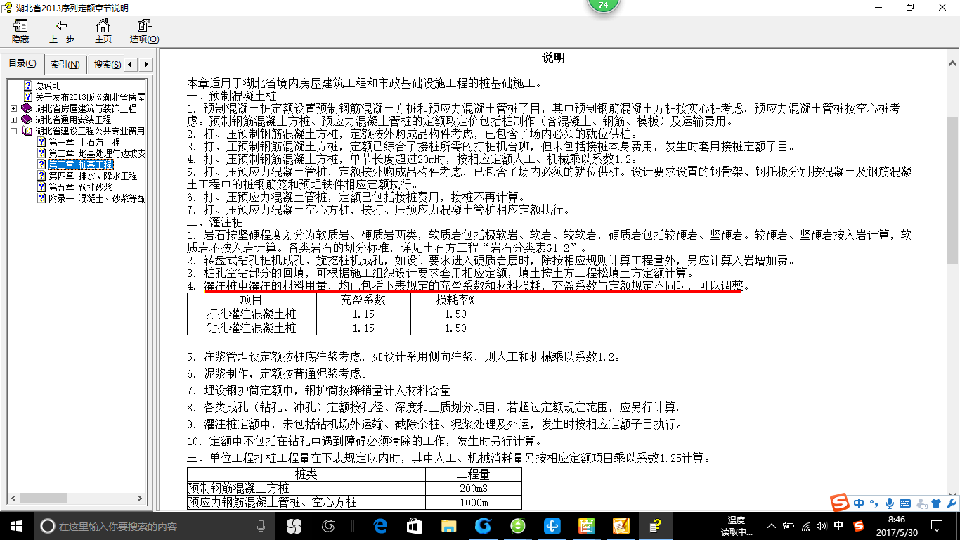Open the green globe browser taskbar icon
960x540 pixels.
pos(517,525)
